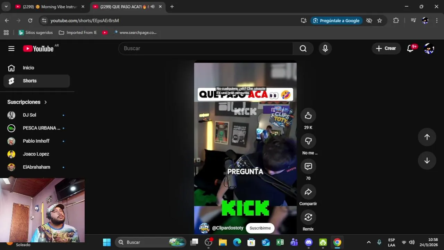Open the comments on this short
Screen dimensions: 444x250
point(308,167)
